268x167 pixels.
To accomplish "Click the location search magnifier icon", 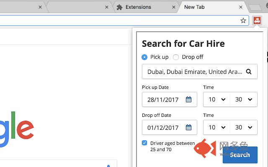I will point(249,71).
